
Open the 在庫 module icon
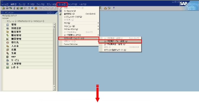(x=8, y=50)
